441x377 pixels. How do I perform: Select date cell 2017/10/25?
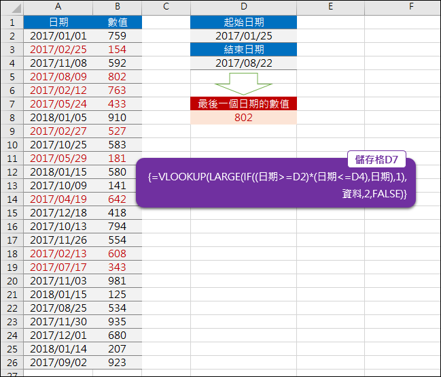coord(58,144)
